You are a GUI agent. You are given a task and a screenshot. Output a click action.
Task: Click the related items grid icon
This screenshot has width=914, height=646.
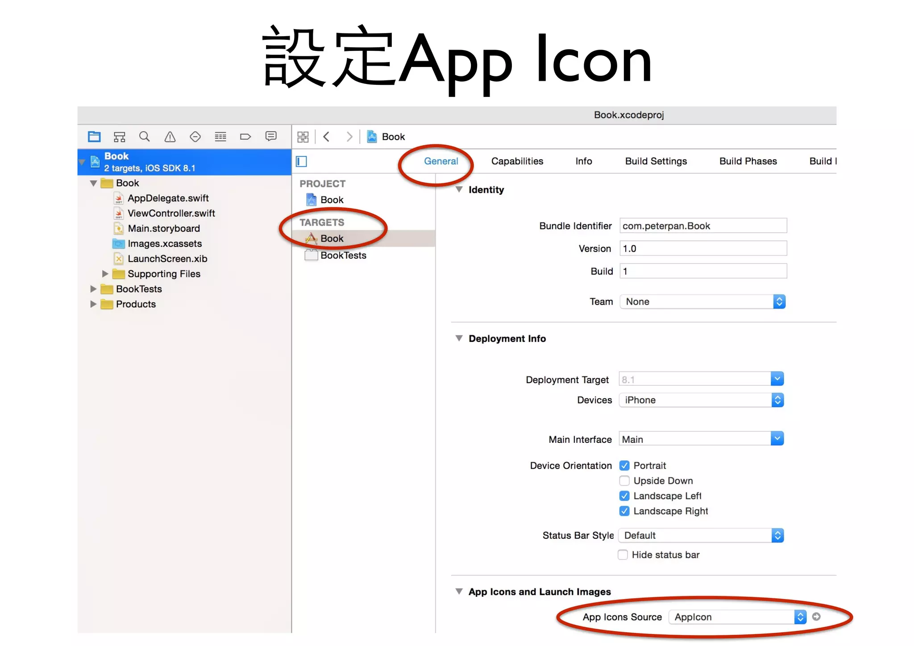[x=303, y=137]
